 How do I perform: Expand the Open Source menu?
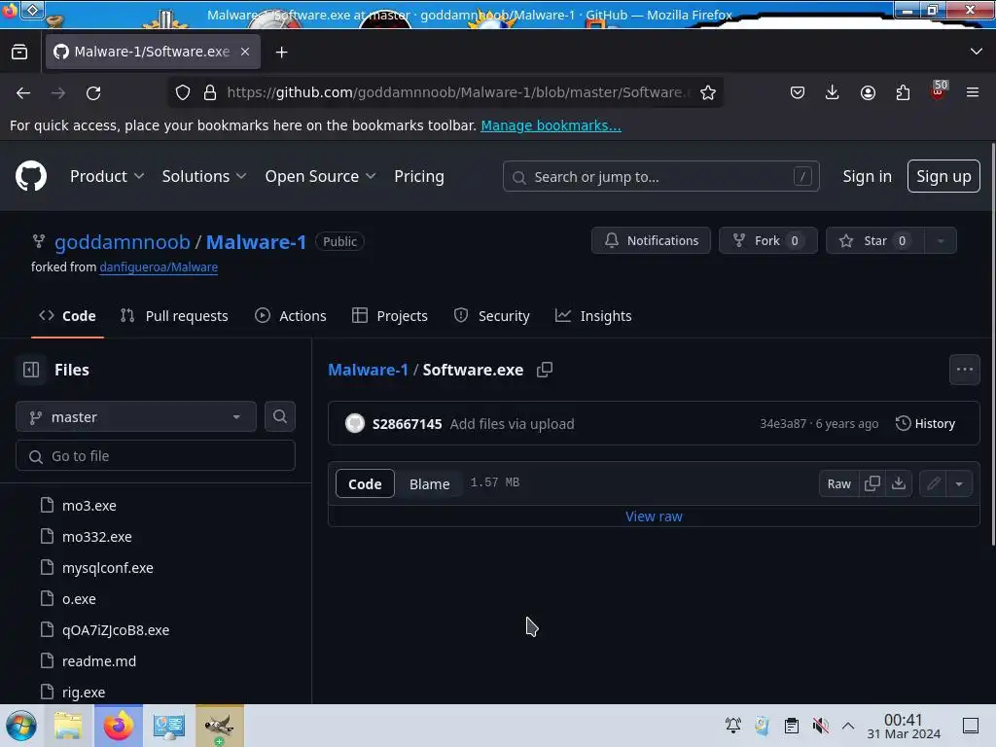(320, 176)
